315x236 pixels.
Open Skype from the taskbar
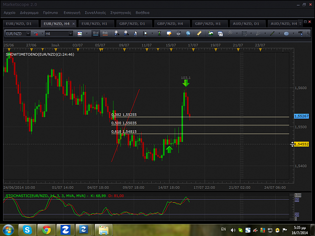coord(27,230)
